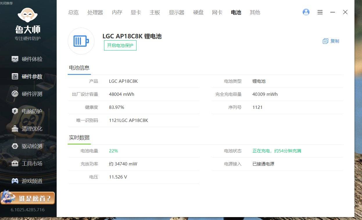Click the 22% battery level value
The height and width of the screenshot is (220, 362).
(x=113, y=151)
